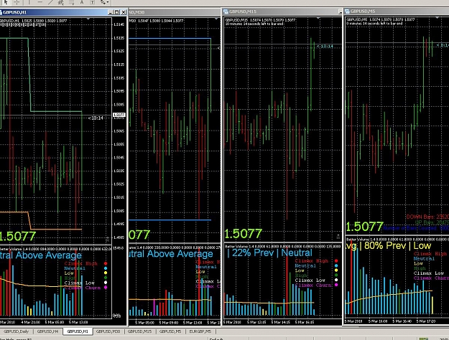Click the 'DOWN Bars' counter in M5 window
Screen dimensions: 449x340
point(427,217)
